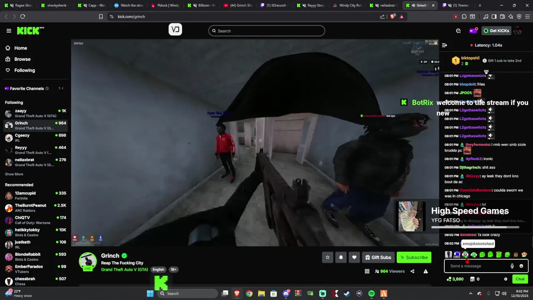
Task: Open zaayy channel in Following list
Action: click(x=35, y=113)
